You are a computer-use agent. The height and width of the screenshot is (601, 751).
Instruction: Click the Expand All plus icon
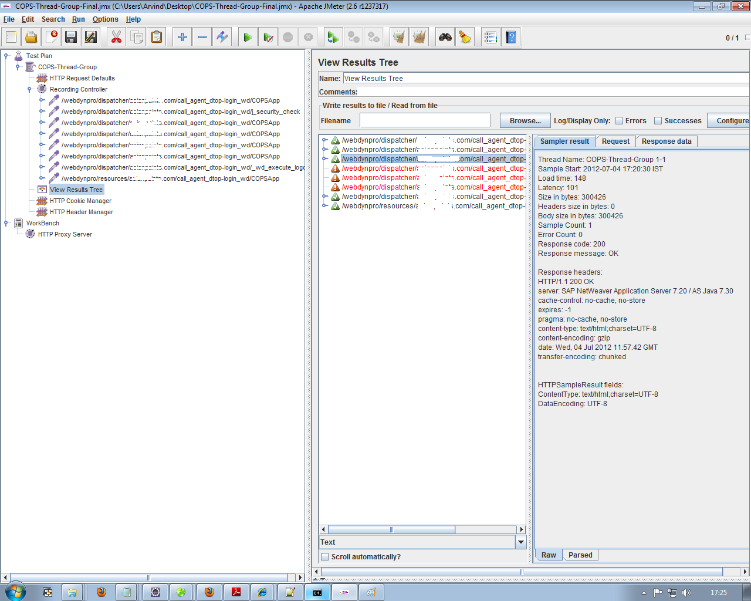click(182, 37)
